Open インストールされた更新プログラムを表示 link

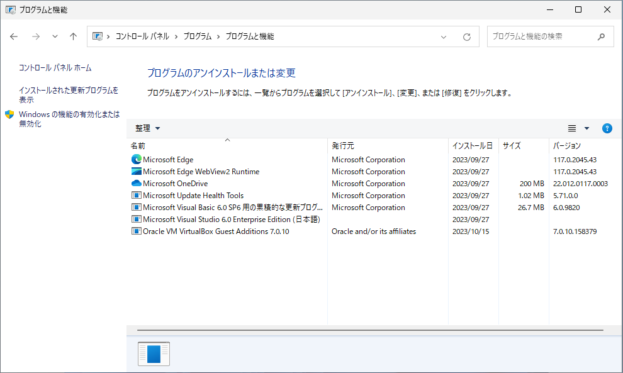(x=69, y=95)
